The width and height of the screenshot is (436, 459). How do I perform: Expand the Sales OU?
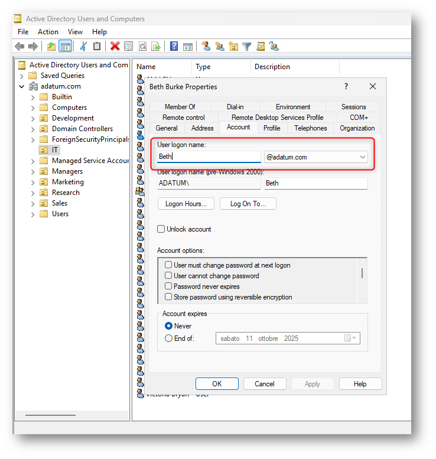33,204
